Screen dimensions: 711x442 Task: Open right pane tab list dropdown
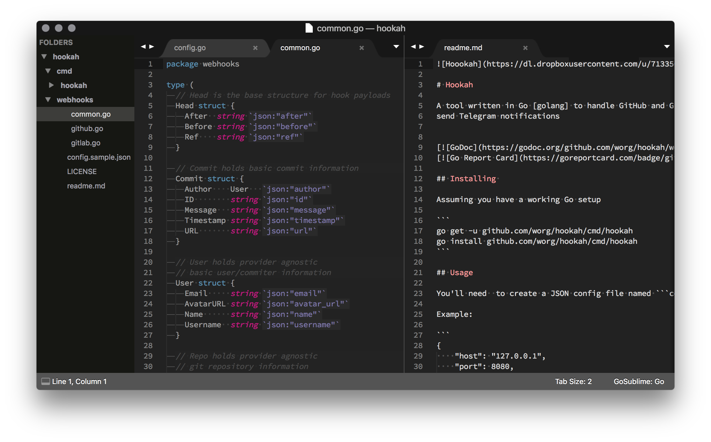[667, 47]
